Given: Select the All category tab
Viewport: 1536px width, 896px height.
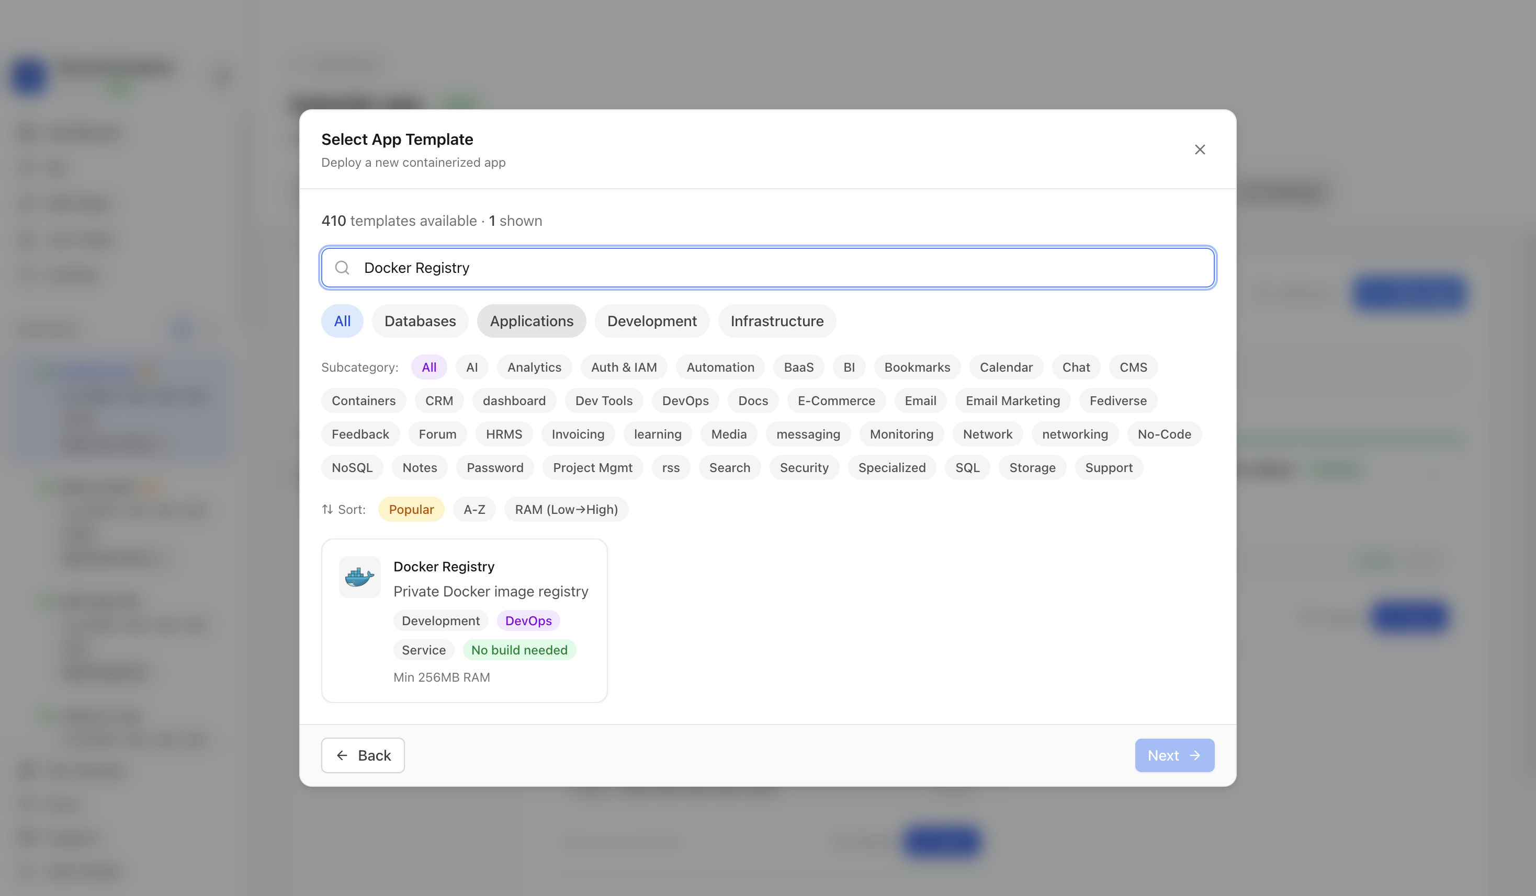Looking at the screenshot, I should coord(342,321).
